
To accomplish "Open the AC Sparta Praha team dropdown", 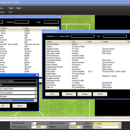I will (x=35, y=89).
